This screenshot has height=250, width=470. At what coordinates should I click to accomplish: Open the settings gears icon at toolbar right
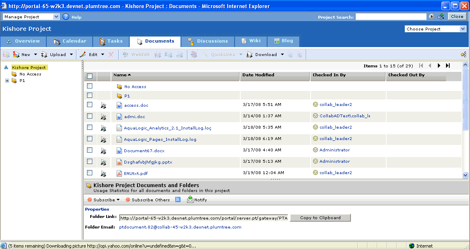pos(463,54)
